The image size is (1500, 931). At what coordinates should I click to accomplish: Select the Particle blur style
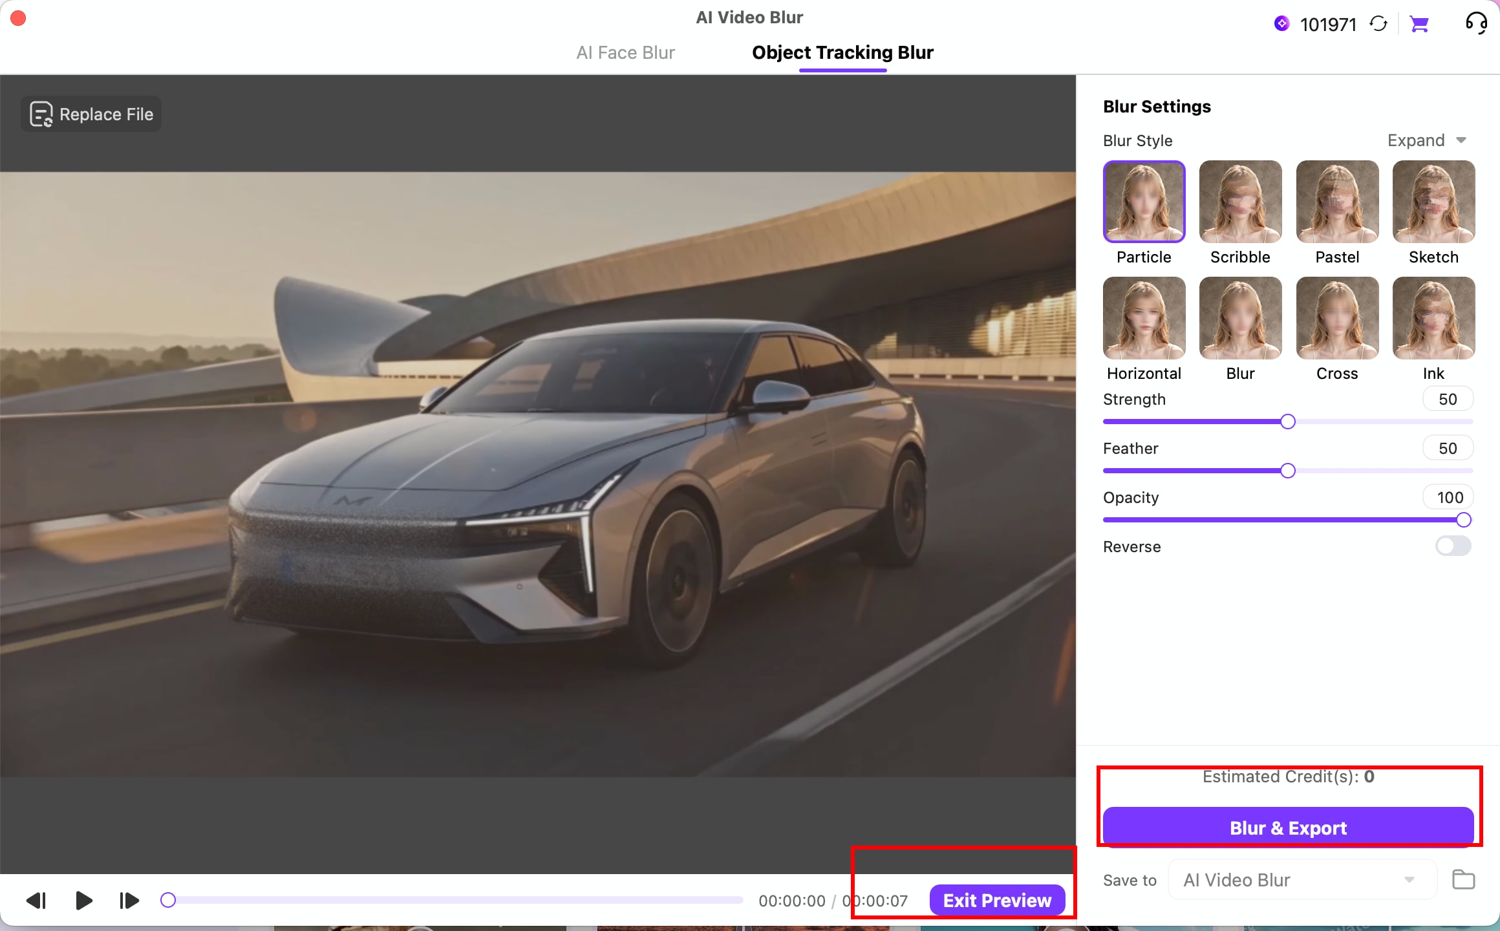click(1144, 202)
